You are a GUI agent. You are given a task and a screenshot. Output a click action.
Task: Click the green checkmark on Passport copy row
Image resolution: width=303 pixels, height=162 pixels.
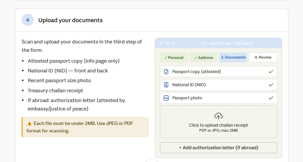271,71
